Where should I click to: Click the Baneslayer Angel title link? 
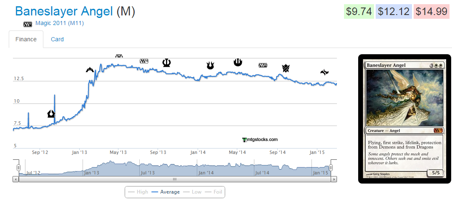(x=64, y=11)
